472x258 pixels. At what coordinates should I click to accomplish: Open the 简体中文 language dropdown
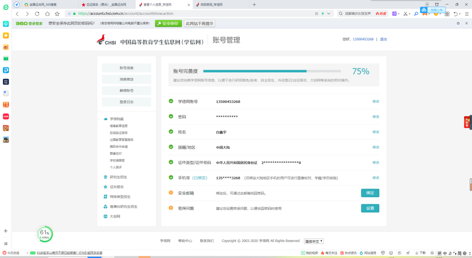tap(314, 241)
